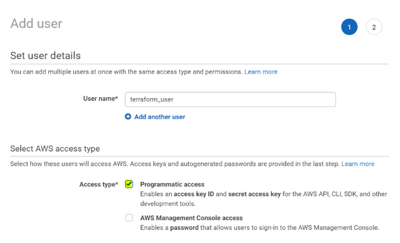This screenshot has width=400, height=243.
Task: Enable AWS Management Console access checkbox
Action: [x=129, y=218]
